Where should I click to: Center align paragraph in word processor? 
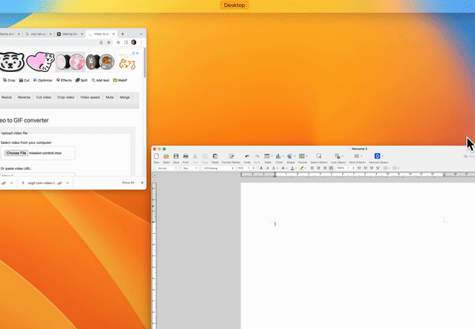coord(318,168)
